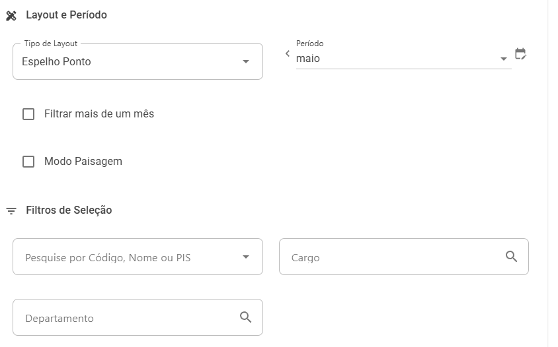
Task: Open the calendar edit icon beside Período
Action: [520, 54]
